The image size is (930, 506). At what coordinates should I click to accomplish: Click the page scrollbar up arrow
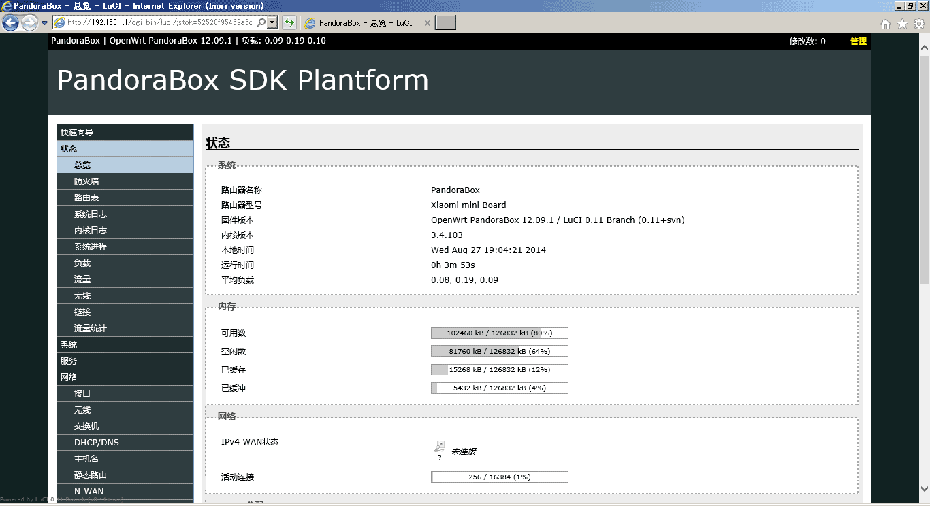point(924,49)
